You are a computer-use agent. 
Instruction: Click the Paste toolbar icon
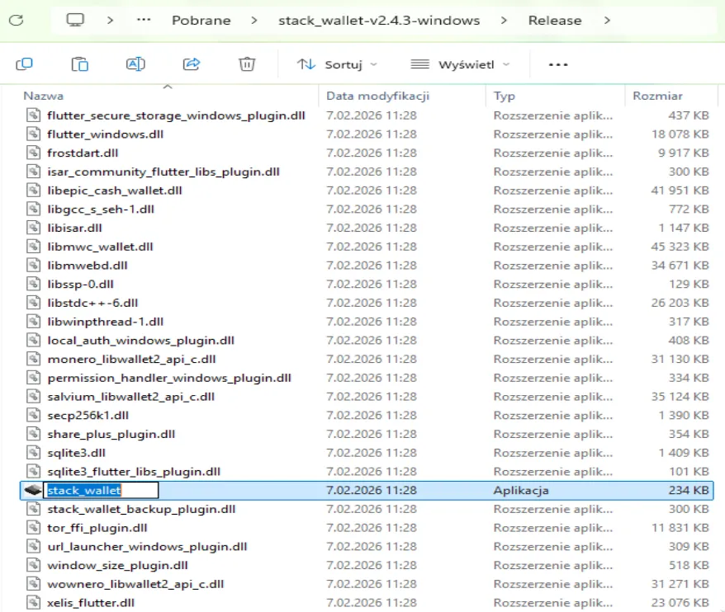pyautogui.click(x=79, y=64)
